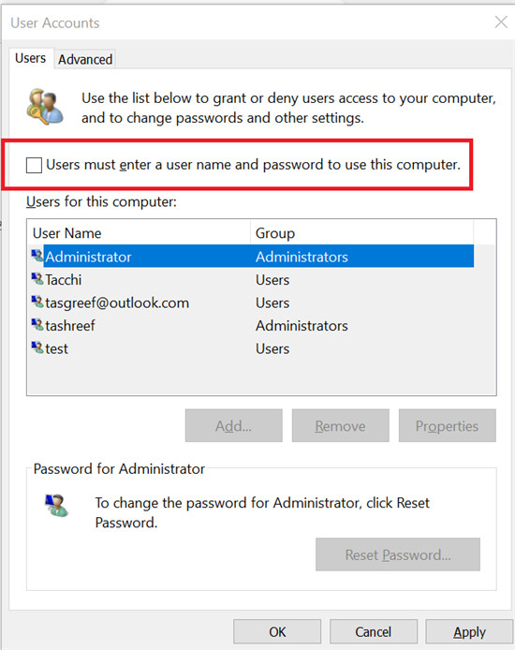Select the tashreef row in the users list
The height and width of the screenshot is (650, 515).
[252, 325]
